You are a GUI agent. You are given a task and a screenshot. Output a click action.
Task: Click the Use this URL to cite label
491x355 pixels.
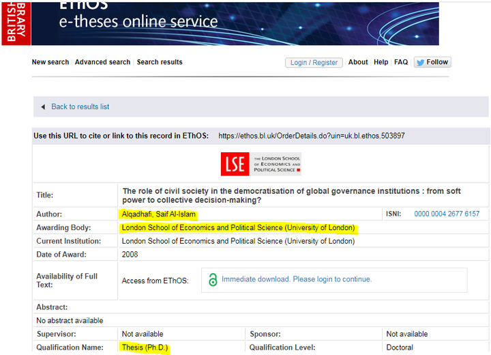(121, 136)
